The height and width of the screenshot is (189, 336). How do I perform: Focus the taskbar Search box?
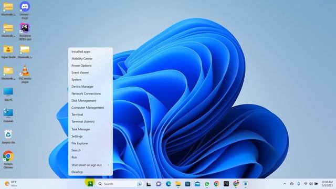119,184
